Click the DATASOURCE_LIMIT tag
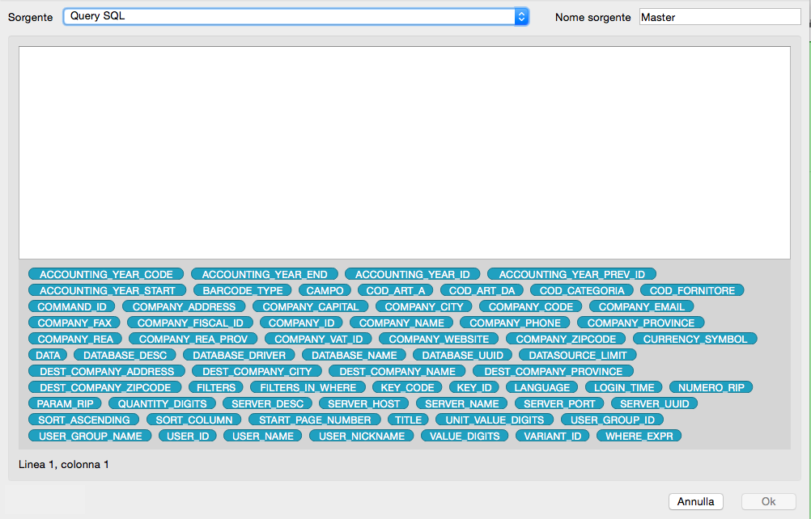Screen dimensions: 811x519 tap(578, 355)
